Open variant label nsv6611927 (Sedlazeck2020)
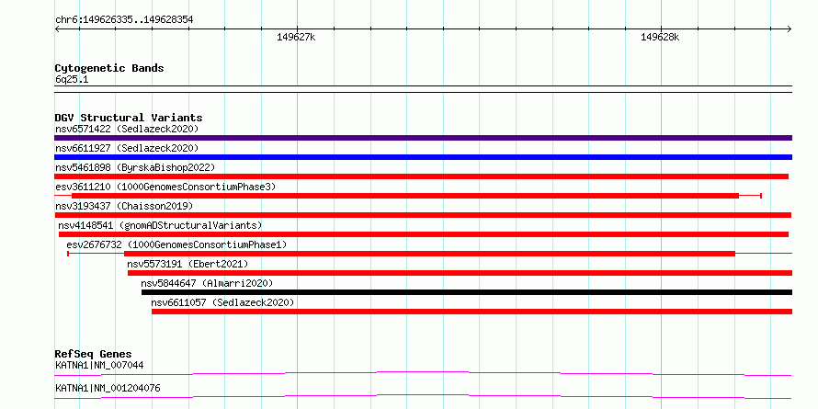This screenshot has height=409, width=818. pos(127,148)
